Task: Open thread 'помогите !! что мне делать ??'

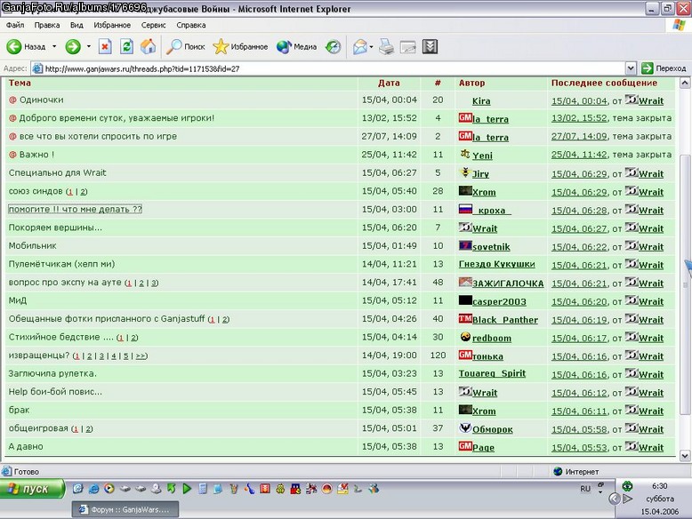Action: 75,209
